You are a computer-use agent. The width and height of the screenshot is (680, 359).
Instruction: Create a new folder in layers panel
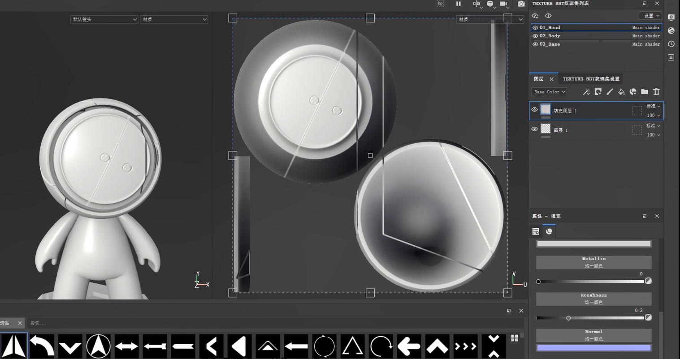(645, 92)
